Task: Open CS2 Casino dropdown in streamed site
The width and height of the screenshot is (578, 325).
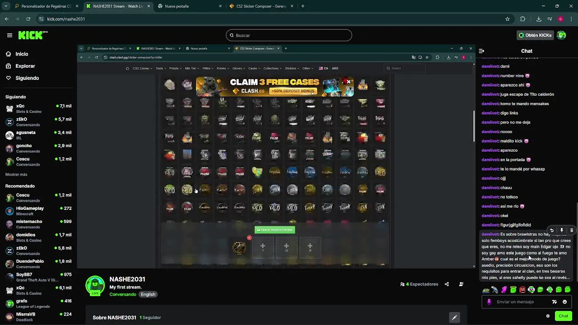Action: point(141,68)
